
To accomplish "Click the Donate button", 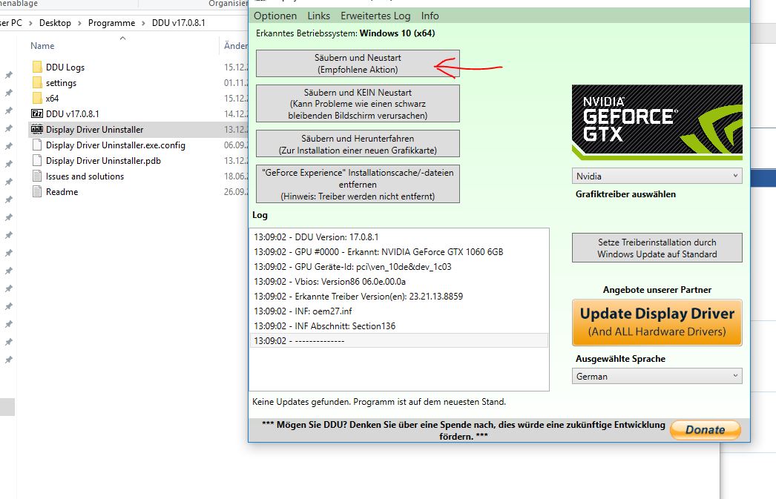I will pyautogui.click(x=706, y=430).
